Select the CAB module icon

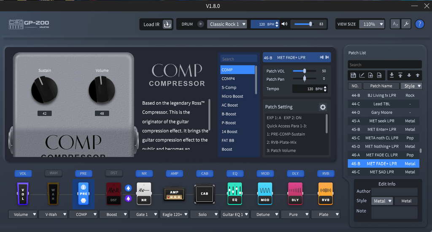coord(205,194)
